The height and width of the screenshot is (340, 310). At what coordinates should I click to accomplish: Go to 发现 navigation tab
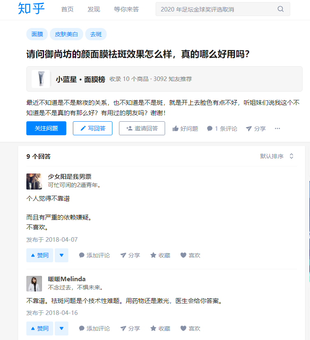click(x=94, y=9)
